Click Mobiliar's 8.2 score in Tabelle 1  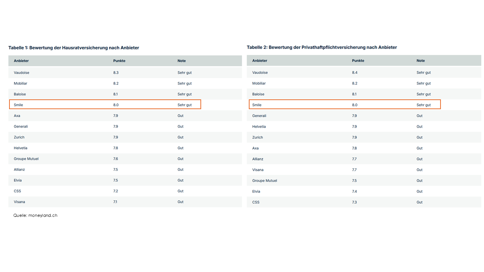[x=116, y=83]
